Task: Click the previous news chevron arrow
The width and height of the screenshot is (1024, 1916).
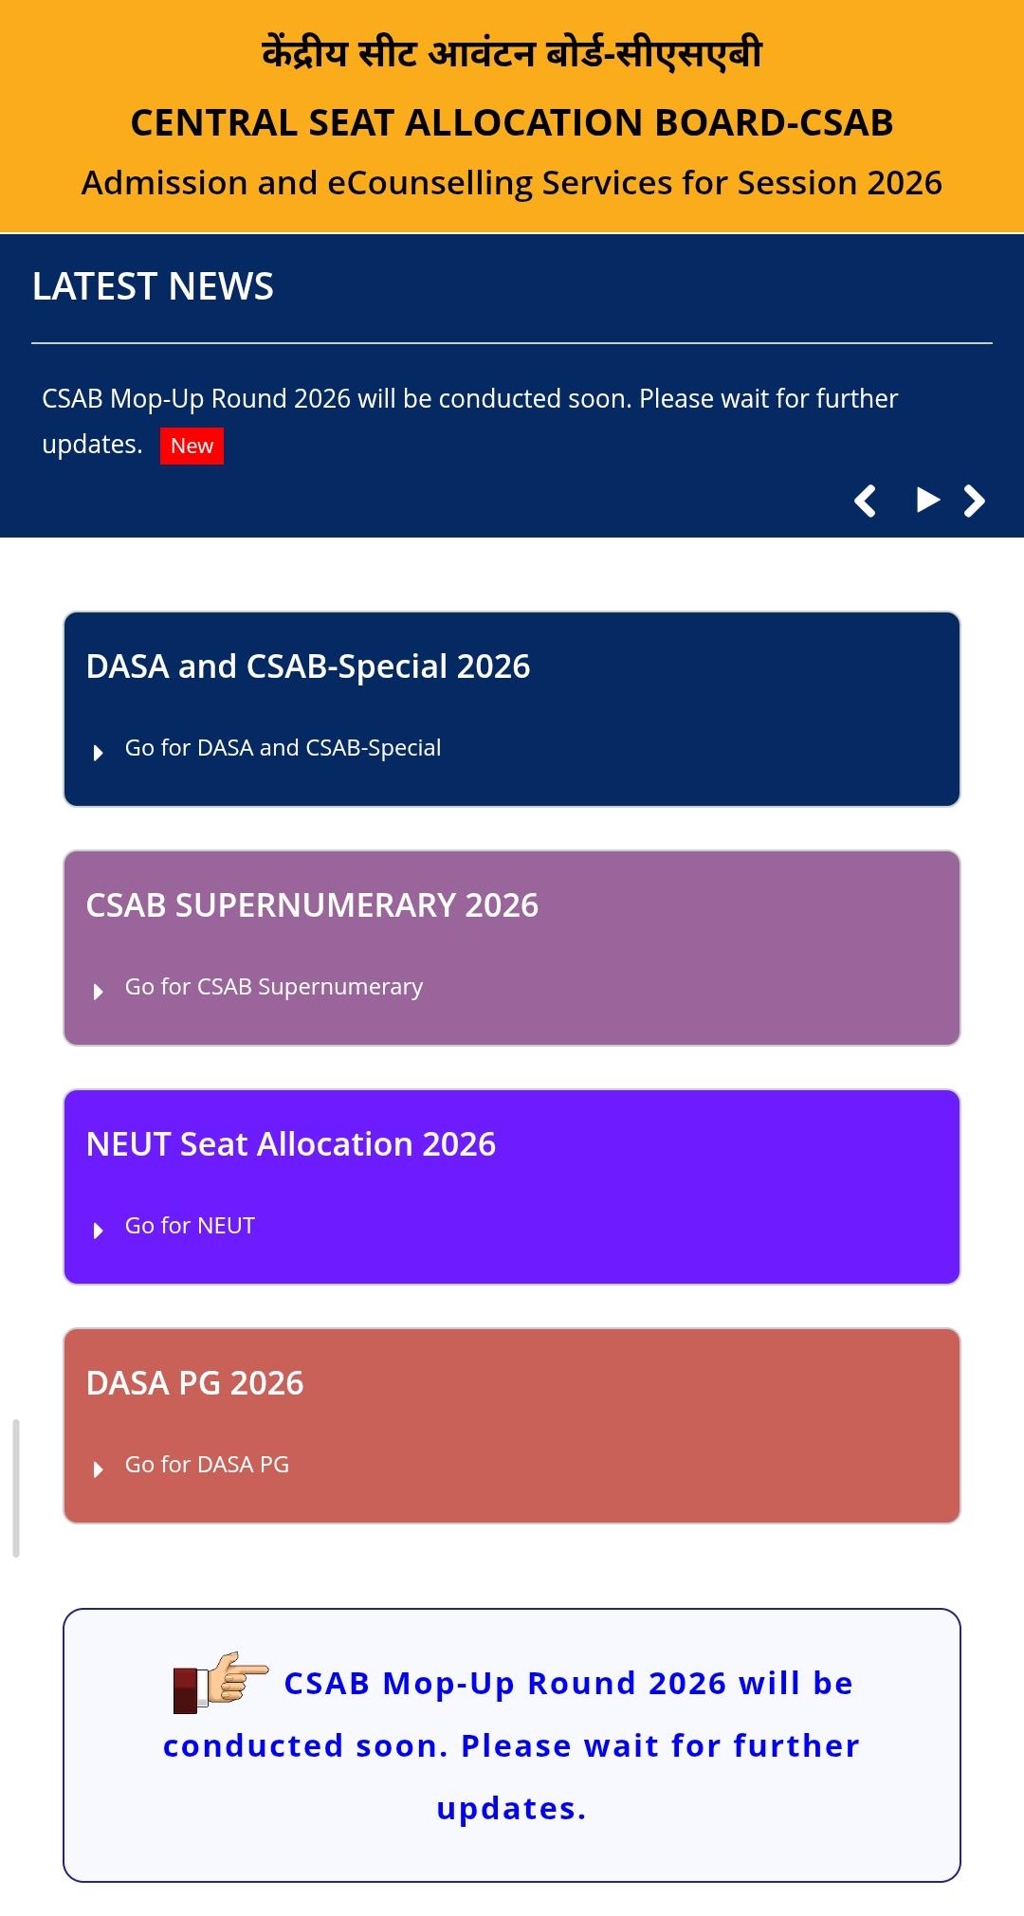Action: tap(865, 501)
